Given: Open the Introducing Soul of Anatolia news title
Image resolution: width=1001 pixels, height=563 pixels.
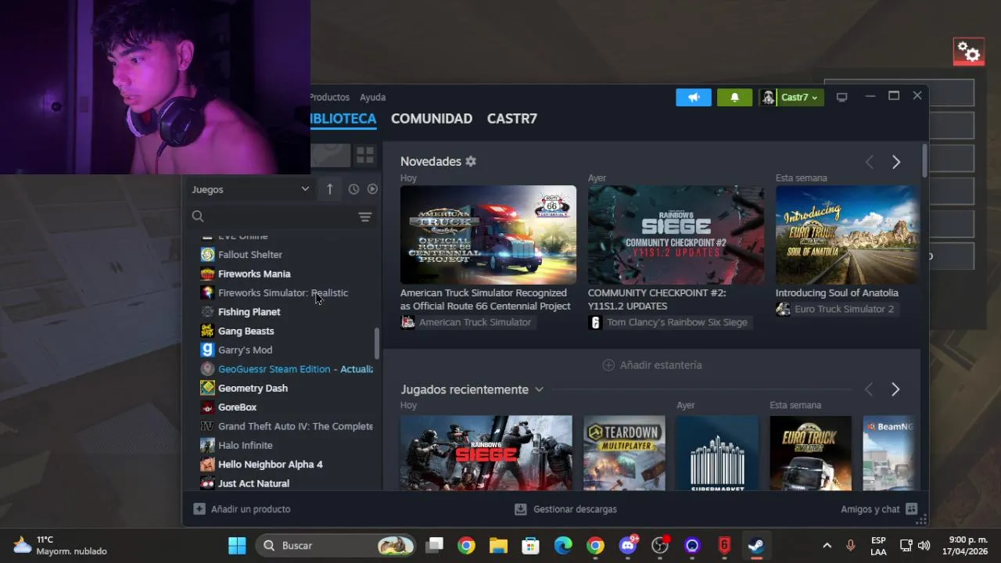Looking at the screenshot, I should [x=837, y=293].
